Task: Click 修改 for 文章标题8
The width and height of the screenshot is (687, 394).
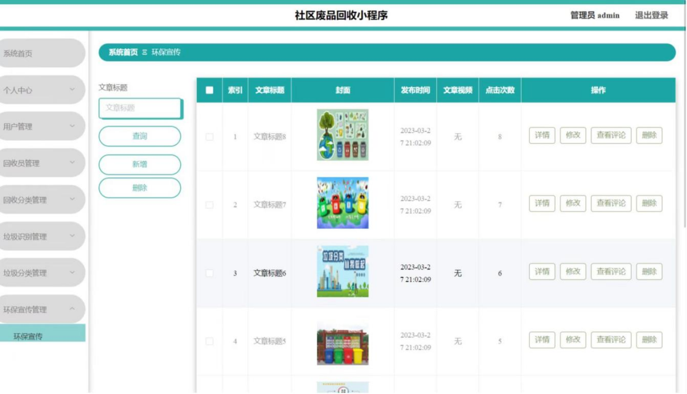Action: (573, 135)
